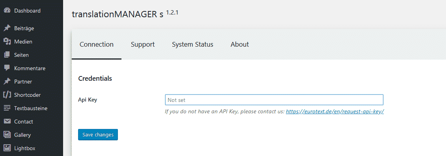Click the 1.2.1 version number

point(172,13)
